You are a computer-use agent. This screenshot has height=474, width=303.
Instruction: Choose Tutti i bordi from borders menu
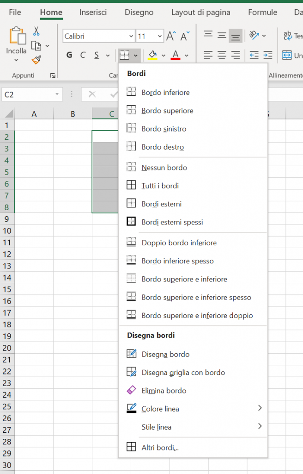(x=160, y=186)
